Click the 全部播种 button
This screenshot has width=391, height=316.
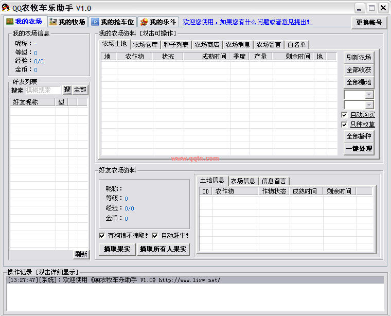pos(359,136)
